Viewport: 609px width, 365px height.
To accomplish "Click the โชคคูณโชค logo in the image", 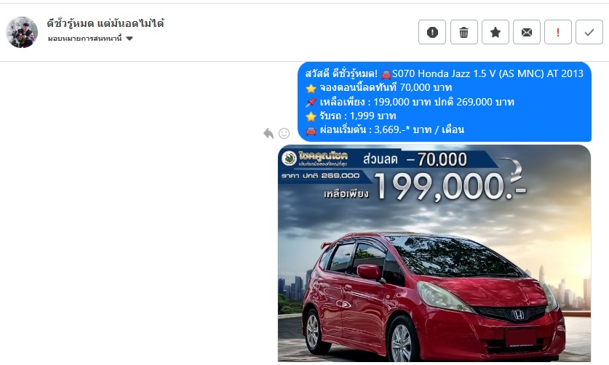I will pos(315,158).
